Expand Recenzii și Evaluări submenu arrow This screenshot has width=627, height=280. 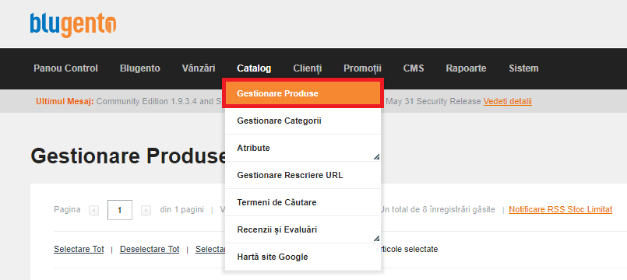[x=376, y=239]
